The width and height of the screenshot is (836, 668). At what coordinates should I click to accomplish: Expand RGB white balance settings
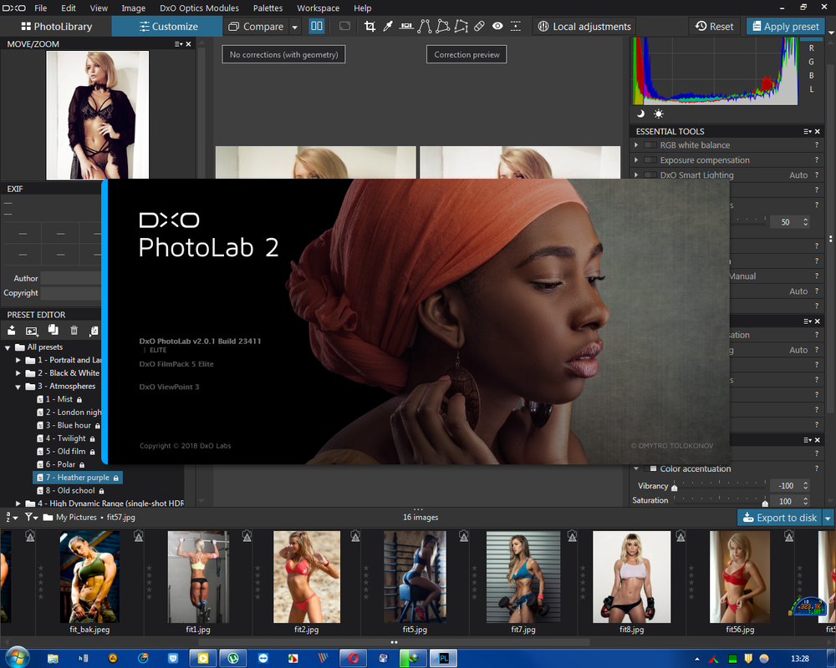636,145
